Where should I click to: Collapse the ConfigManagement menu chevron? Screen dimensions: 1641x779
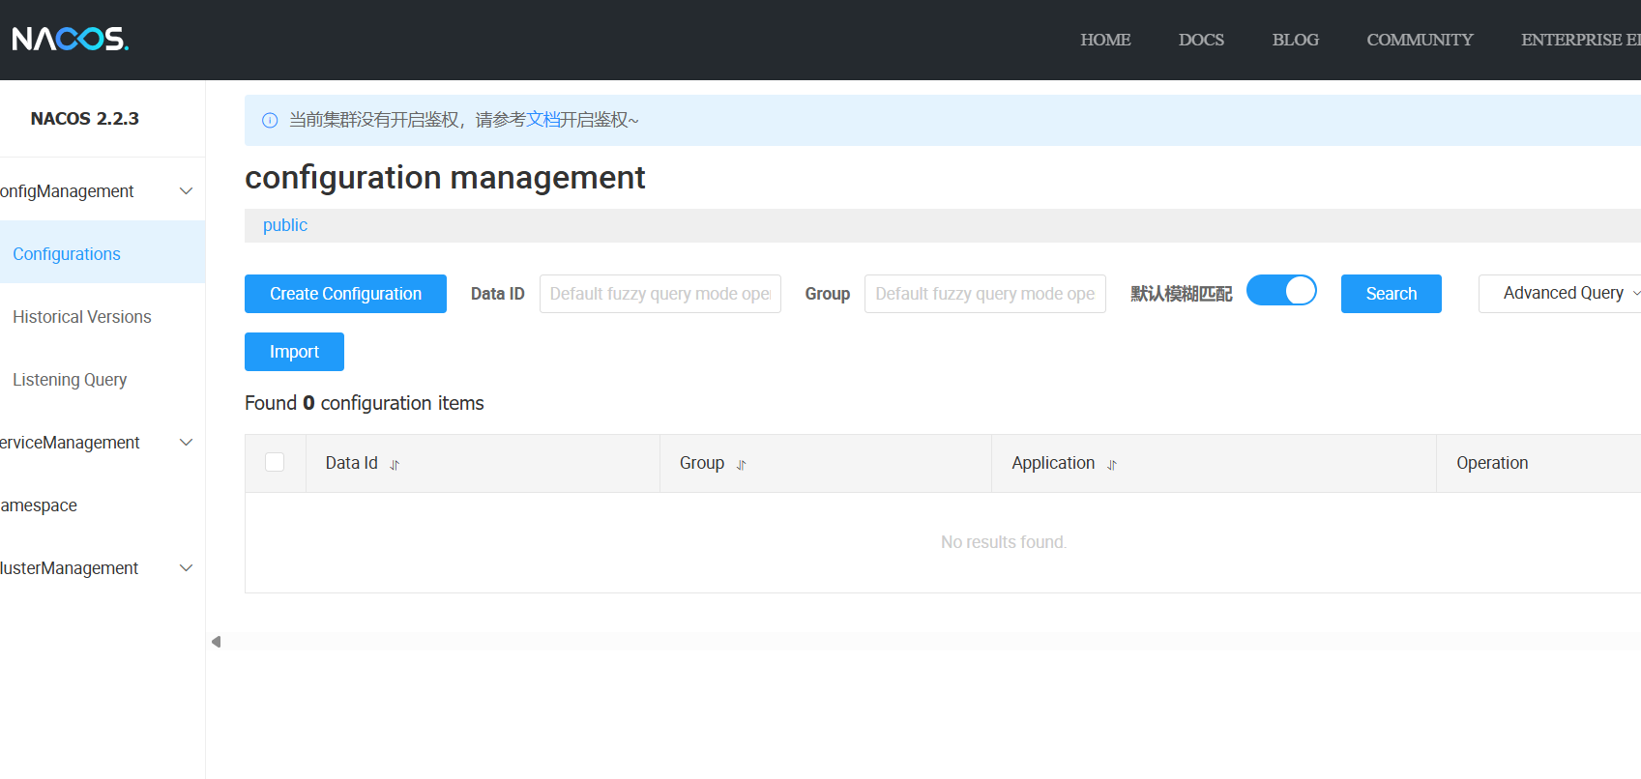click(187, 191)
